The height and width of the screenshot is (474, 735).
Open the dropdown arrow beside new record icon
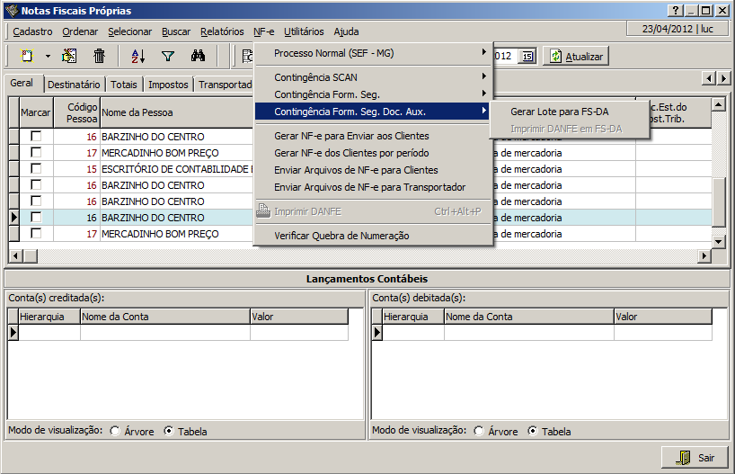48,56
